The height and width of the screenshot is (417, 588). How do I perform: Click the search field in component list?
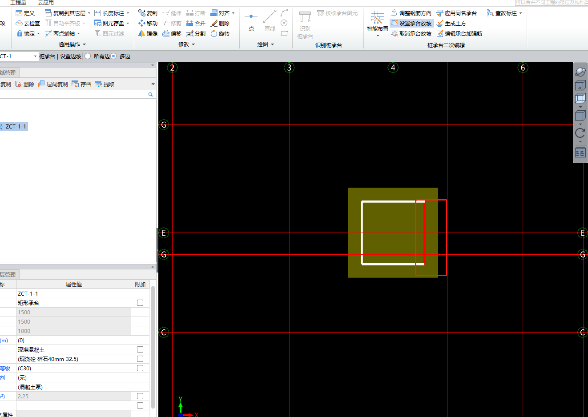click(73, 94)
